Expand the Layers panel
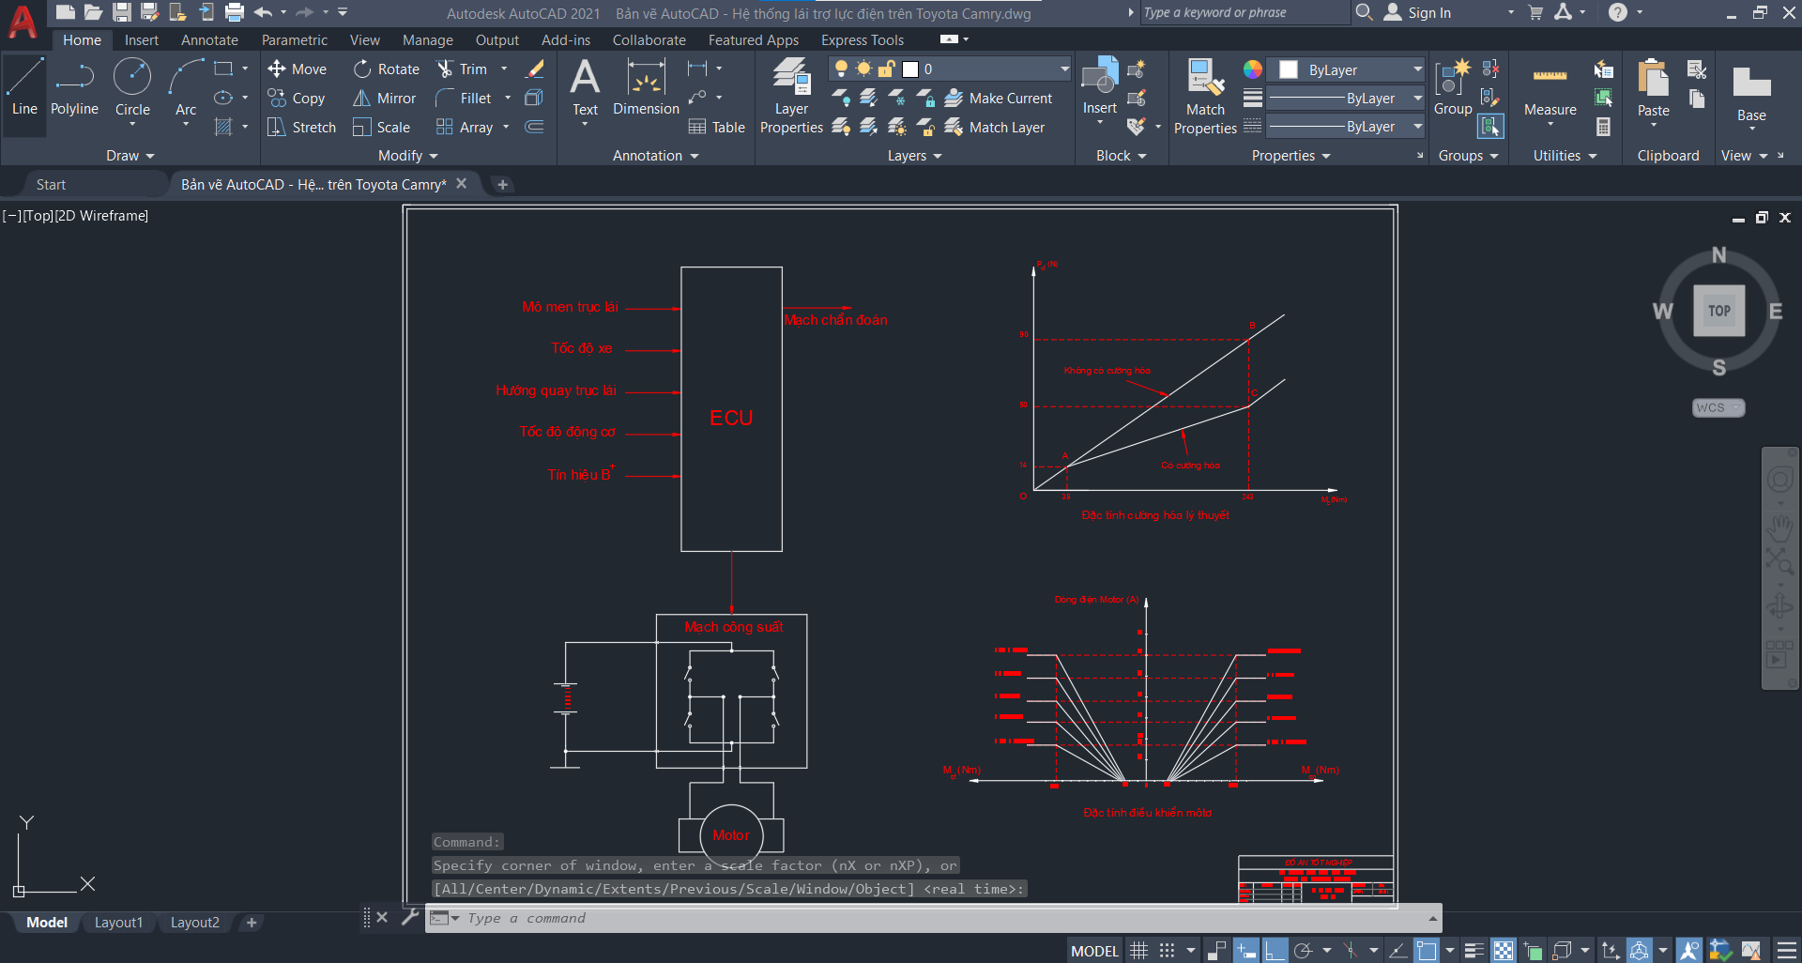The width and height of the screenshot is (1802, 963). [915, 156]
